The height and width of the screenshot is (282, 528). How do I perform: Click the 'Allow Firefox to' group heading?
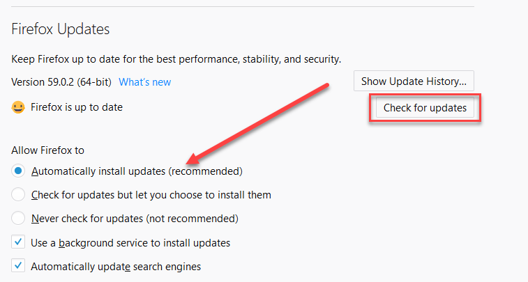[48, 150]
